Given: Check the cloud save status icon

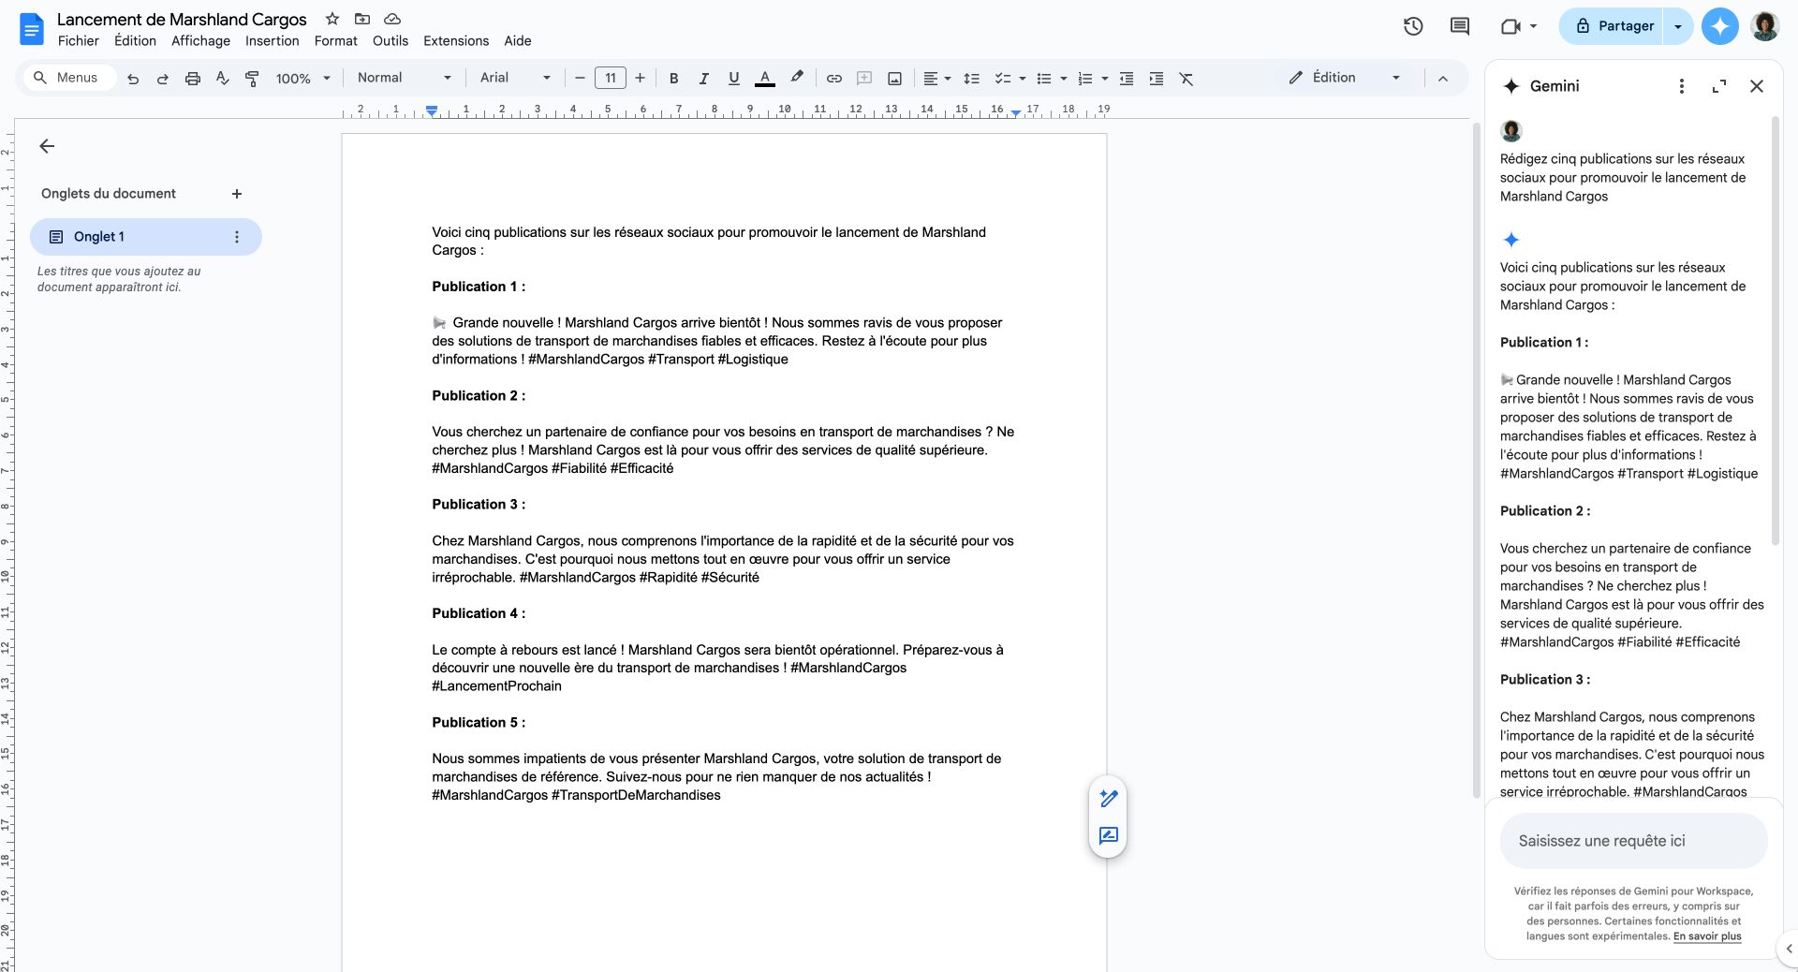Looking at the screenshot, I should (392, 19).
